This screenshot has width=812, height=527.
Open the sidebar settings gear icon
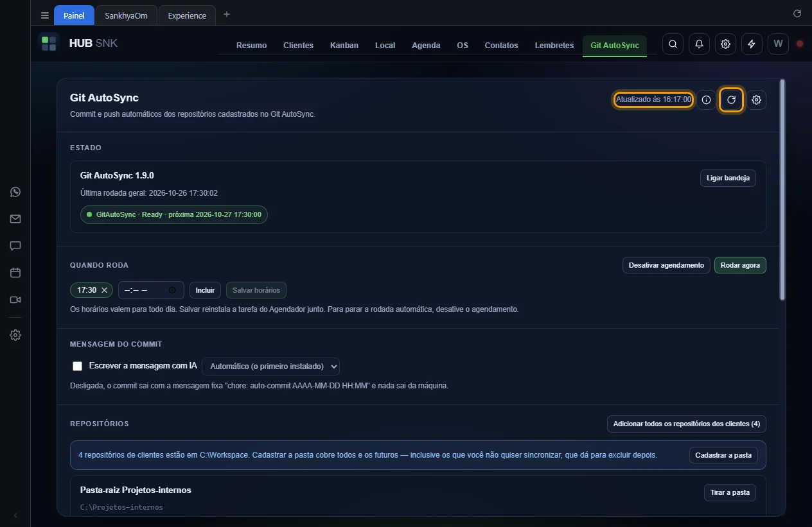[x=15, y=335]
